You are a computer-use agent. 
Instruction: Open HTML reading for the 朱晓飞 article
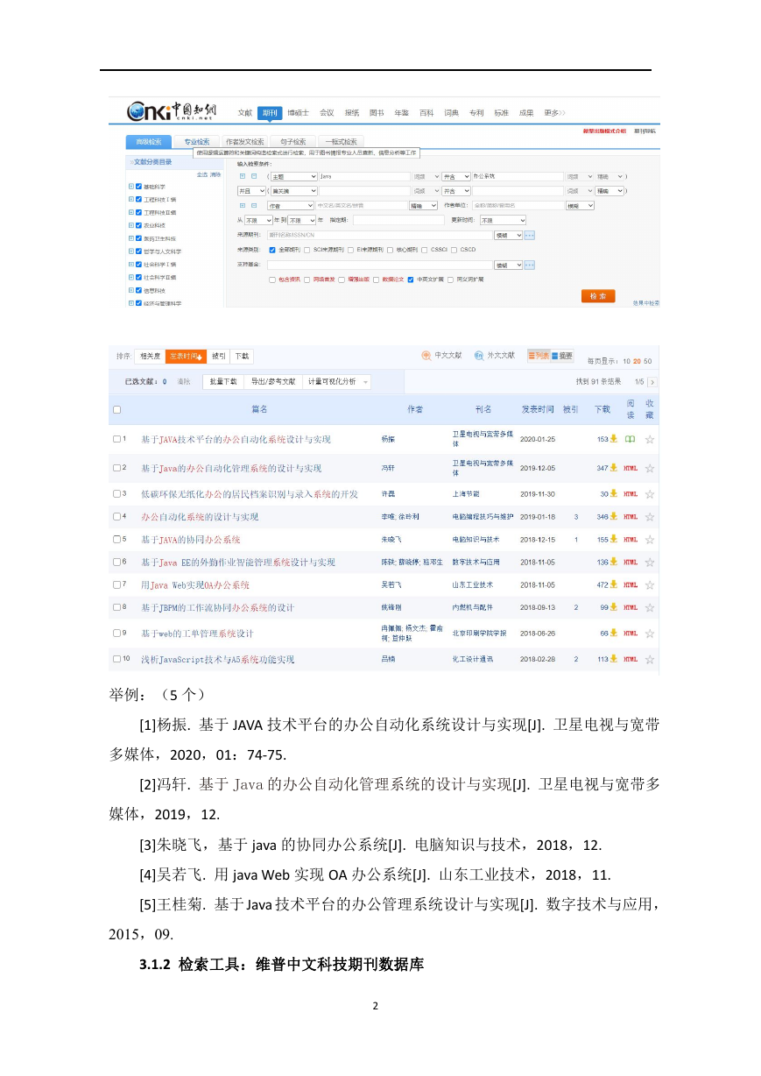[631, 540]
